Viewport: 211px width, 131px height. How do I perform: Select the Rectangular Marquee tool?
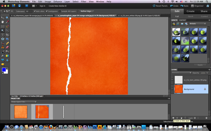pyautogui.click(x=2, y=26)
